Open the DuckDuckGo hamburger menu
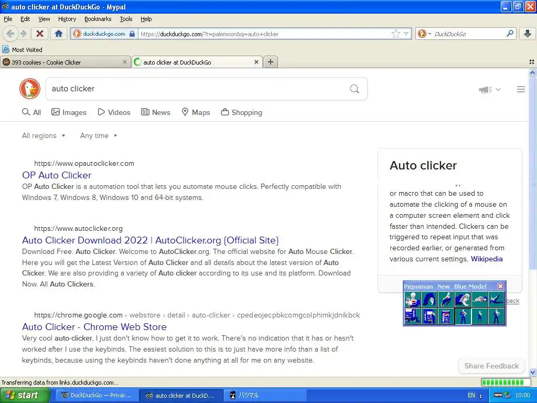 (x=521, y=89)
